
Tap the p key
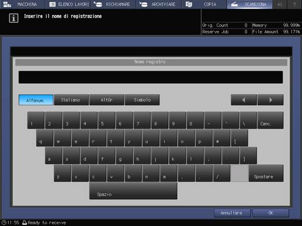tap(204, 138)
